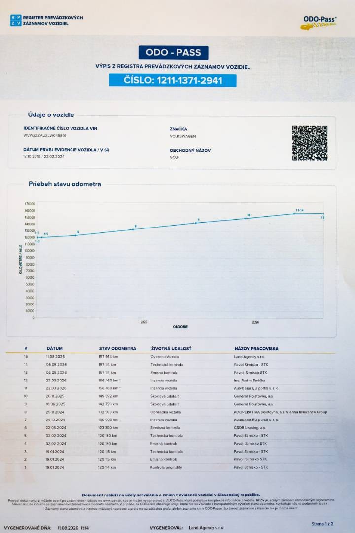Click the date 18.06.2025

[55, 404]
